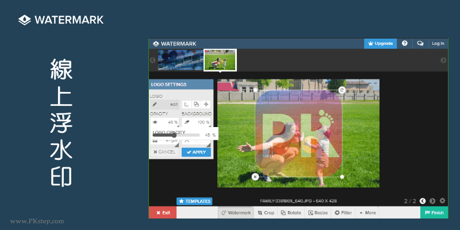This screenshot has width=460, height=230.
Task: Click the Upgrade crown button
Action: coord(380,44)
